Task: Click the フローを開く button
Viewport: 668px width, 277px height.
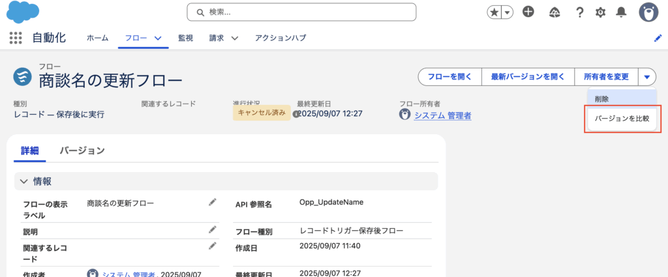Action: click(x=449, y=77)
